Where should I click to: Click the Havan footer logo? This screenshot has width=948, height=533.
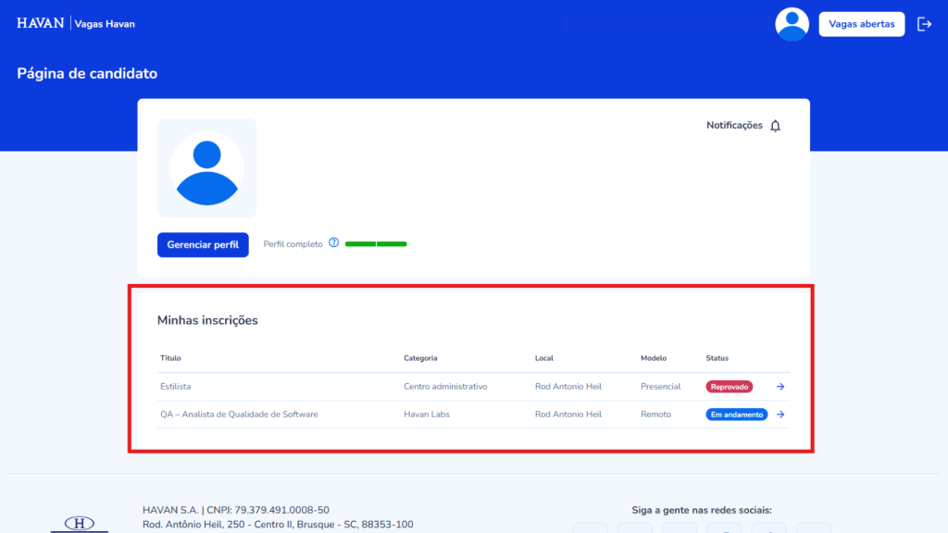pyautogui.click(x=79, y=524)
